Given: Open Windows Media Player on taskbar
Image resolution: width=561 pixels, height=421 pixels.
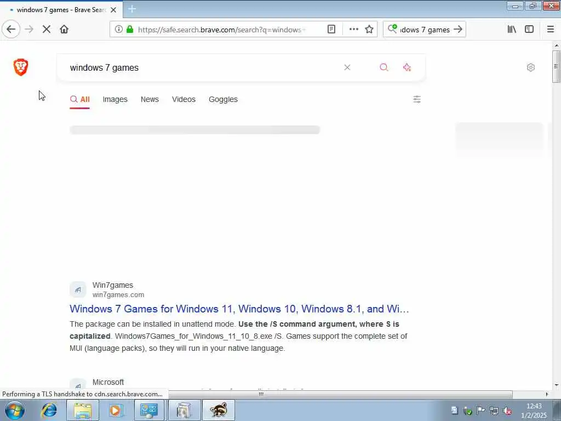Looking at the screenshot, I should coord(116,410).
